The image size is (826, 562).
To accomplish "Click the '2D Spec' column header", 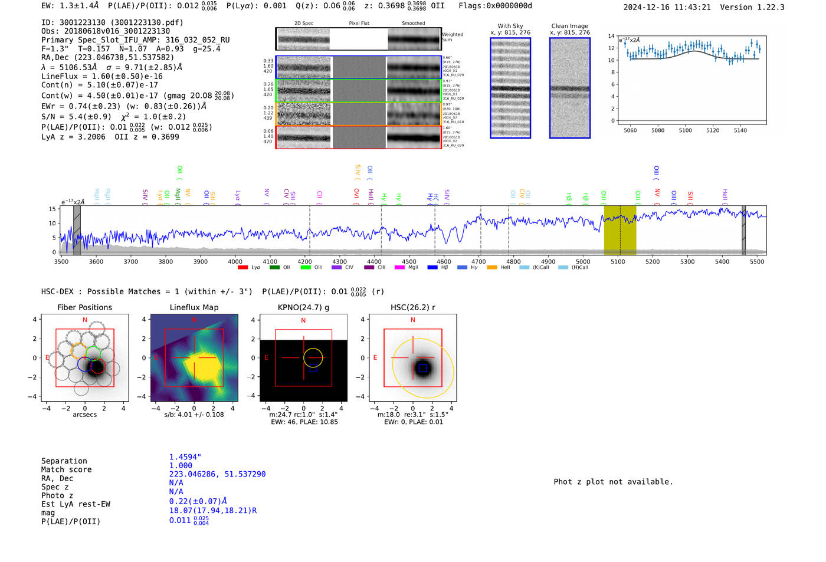I will (x=304, y=24).
